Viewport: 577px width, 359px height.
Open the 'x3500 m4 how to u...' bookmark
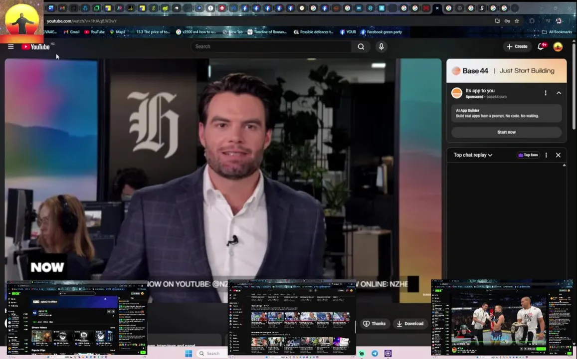[x=196, y=32]
